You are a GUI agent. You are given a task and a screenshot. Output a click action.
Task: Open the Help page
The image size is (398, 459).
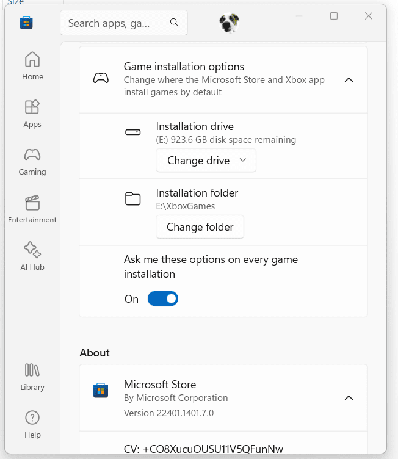click(32, 424)
